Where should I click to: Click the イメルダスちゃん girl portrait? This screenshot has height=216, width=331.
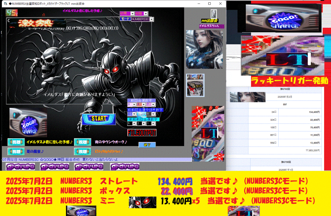[x=204, y=49]
